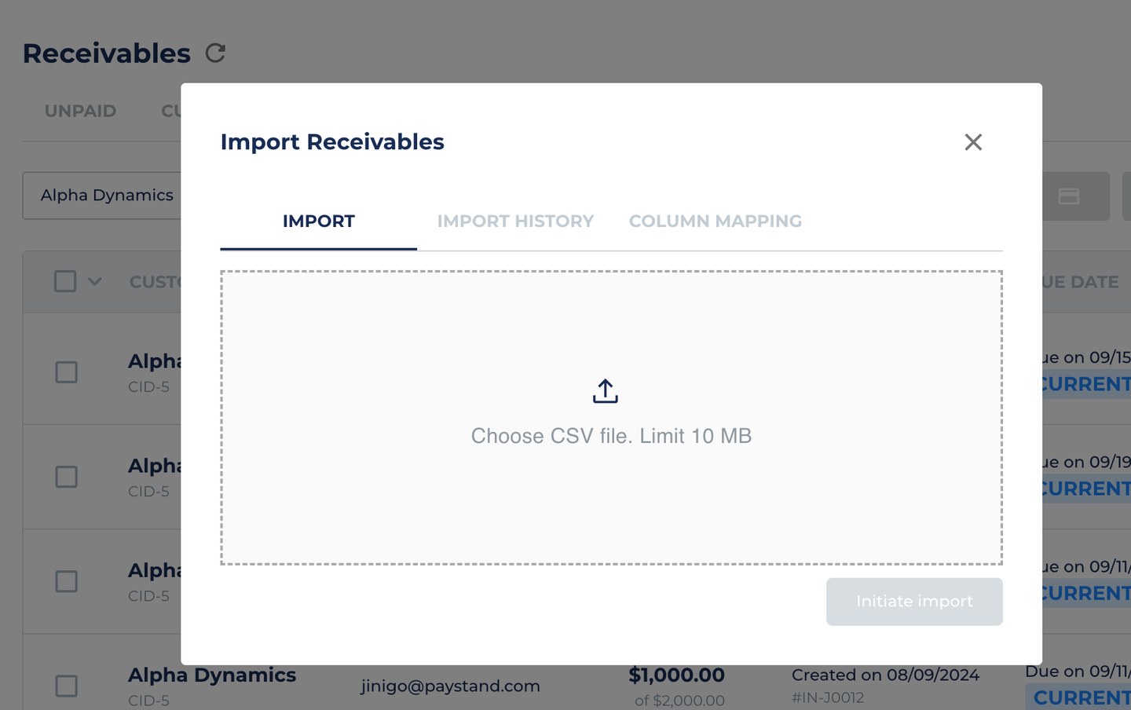The height and width of the screenshot is (710, 1131).
Task: Sort by the Due Date column header
Action: [1080, 282]
